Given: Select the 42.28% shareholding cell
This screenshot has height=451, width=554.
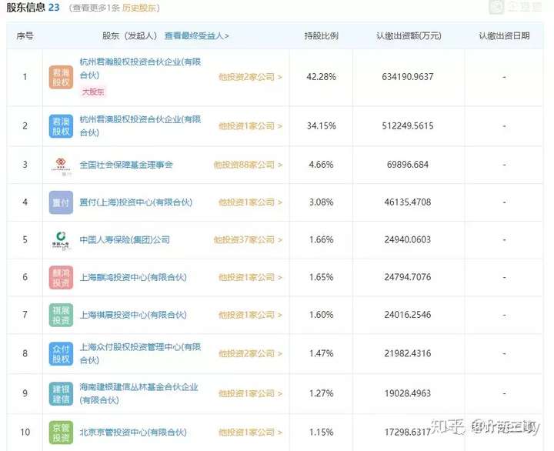Looking at the screenshot, I should tap(321, 77).
